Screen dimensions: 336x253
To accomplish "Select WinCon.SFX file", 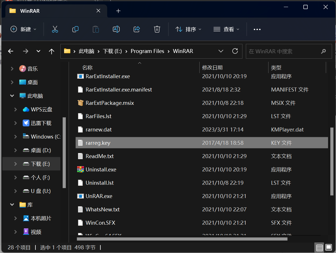I will [202, 223].
